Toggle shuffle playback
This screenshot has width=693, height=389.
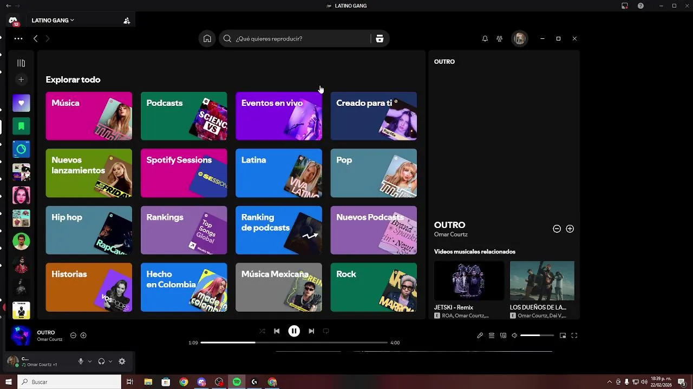tap(263, 331)
